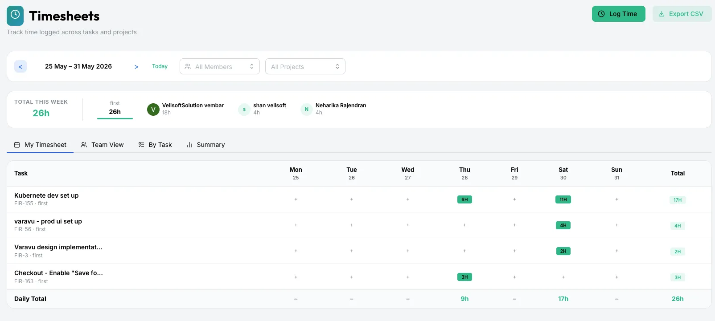This screenshot has height=321, width=715.
Task: Add Thursday time for varavu prod ui set up
Action: pyautogui.click(x=464, y=225)
